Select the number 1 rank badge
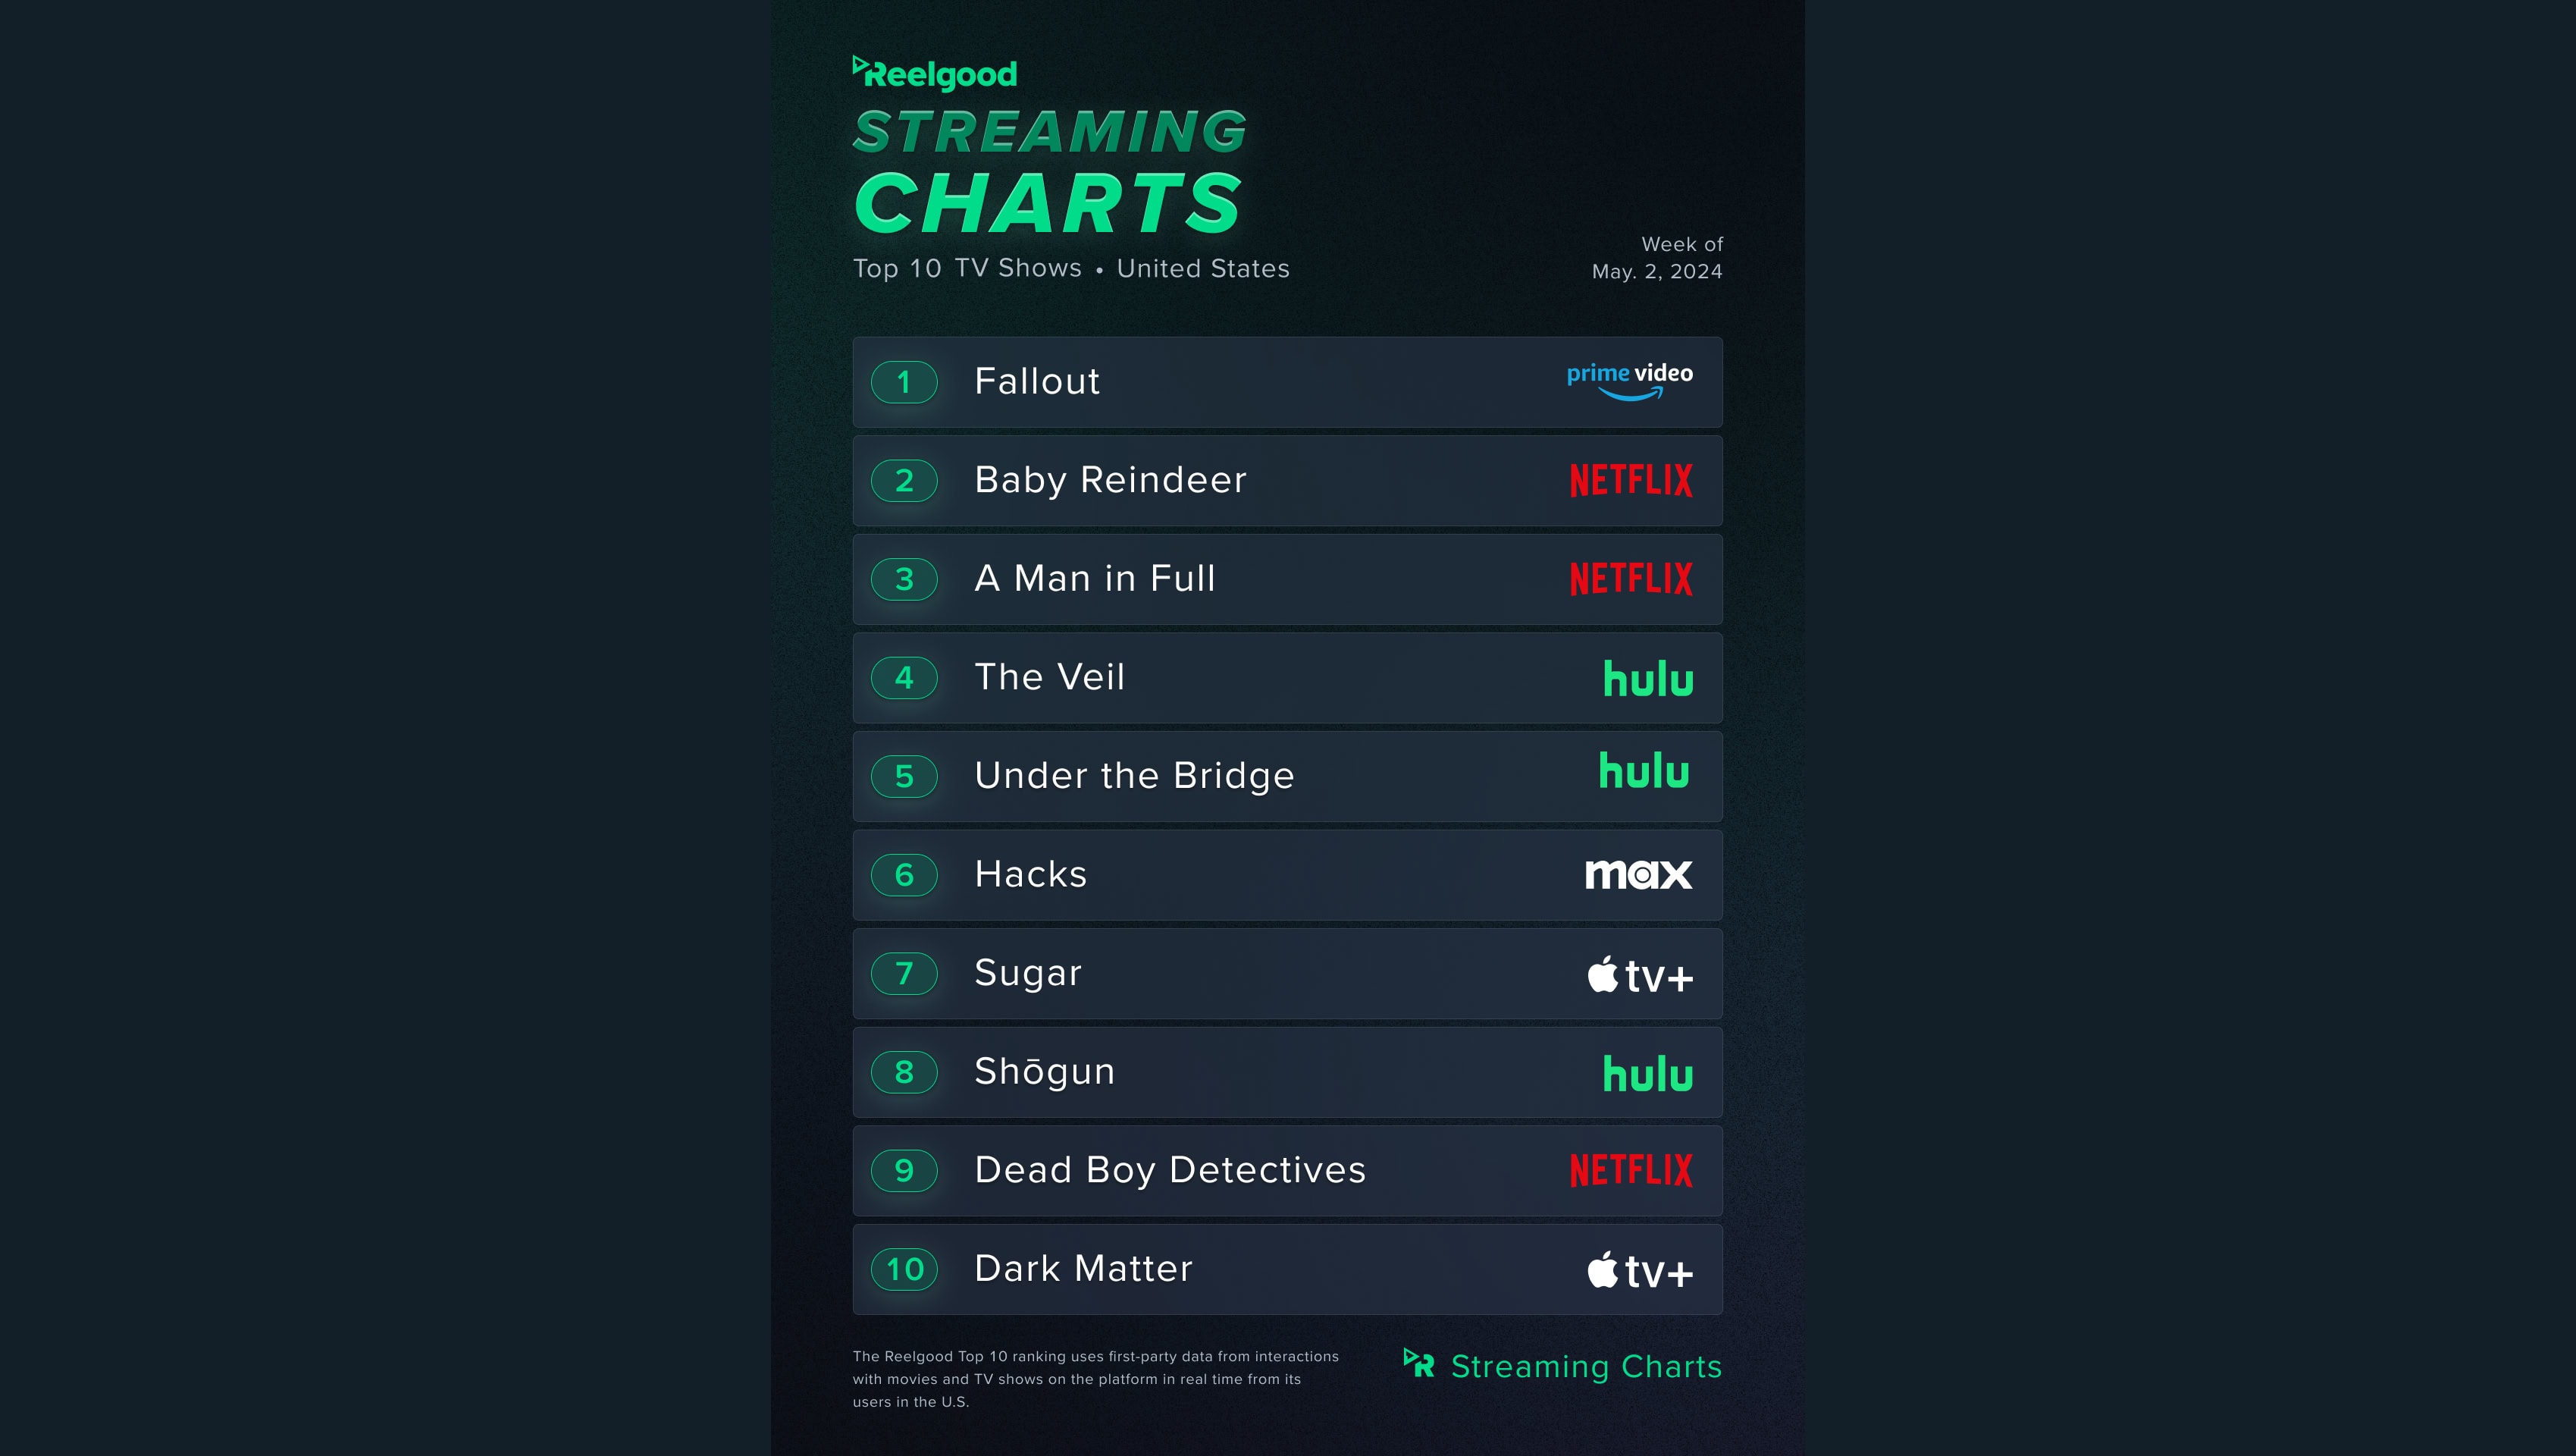Image resolution: width=2576 pixels, height=1456 pixels. pos(904,382)
